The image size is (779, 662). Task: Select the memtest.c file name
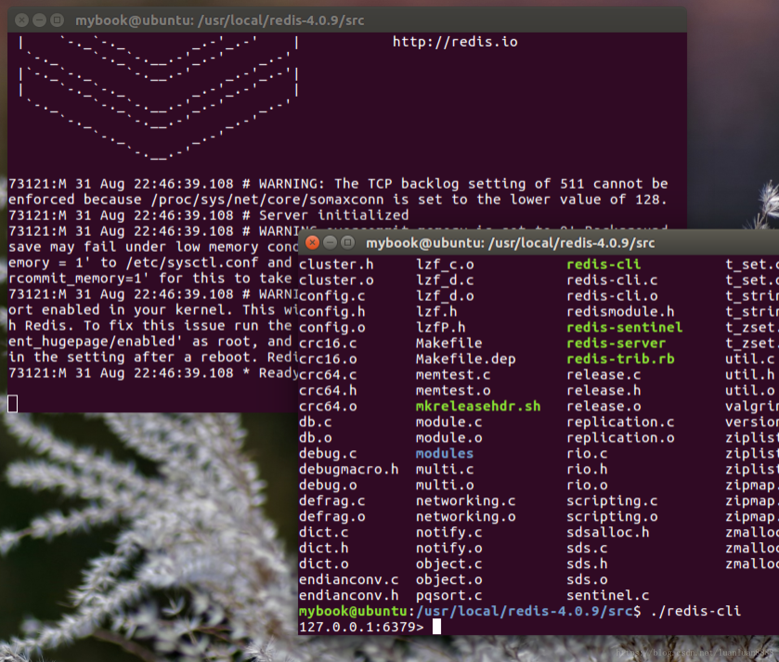pos(453,375)
